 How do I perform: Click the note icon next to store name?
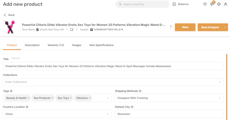pos(72,30)
